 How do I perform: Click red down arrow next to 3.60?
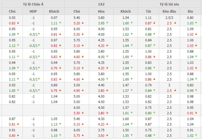point(107,135)
